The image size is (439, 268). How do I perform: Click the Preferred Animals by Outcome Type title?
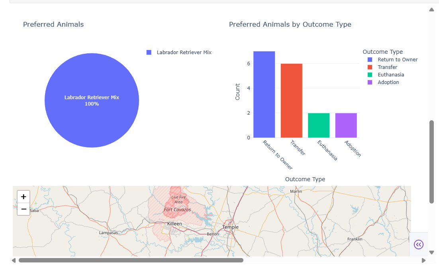tap(290, 24)
